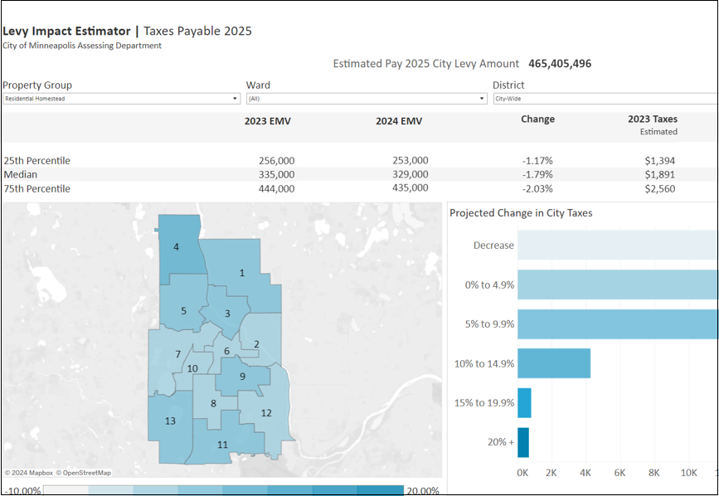The image size is (719, 496).
Task: Select Ward 10 on the map
Action: point(192,368)
